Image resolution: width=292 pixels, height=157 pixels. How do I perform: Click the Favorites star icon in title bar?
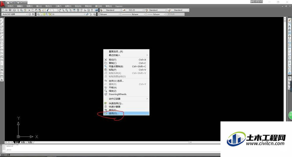tap(261, 2)
